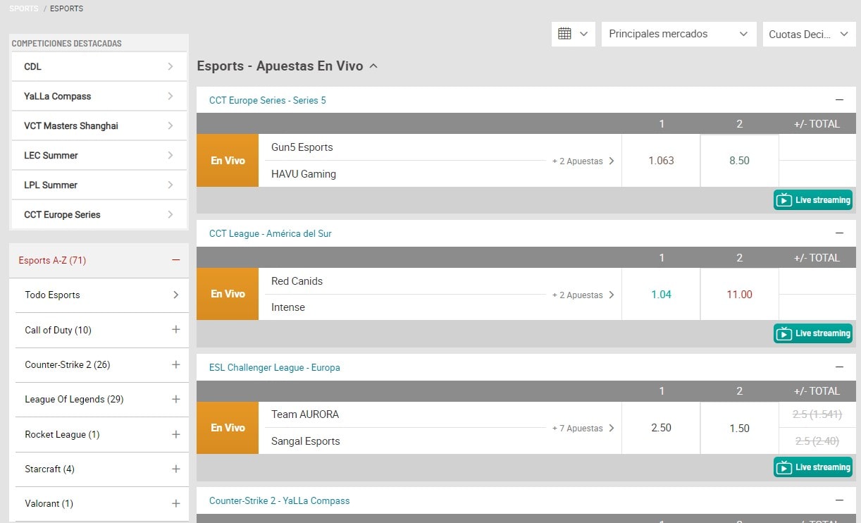Open CCT League - América del Sur link
Viewport: 861px width, 523px height.
(x=271, y=233)
